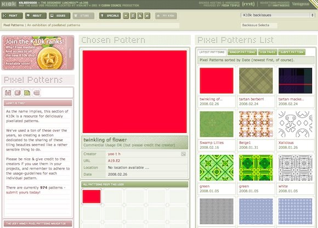The width and height of the screenshot is (318, 228).
Task: Open the Specials section
Action: pos(110,15)
